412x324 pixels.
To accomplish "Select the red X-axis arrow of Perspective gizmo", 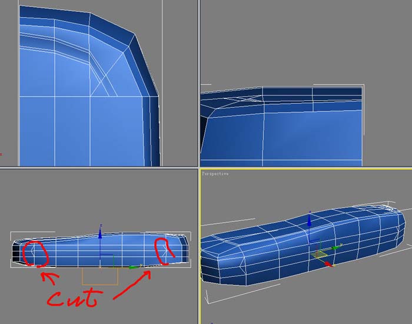I will [328, 264].
